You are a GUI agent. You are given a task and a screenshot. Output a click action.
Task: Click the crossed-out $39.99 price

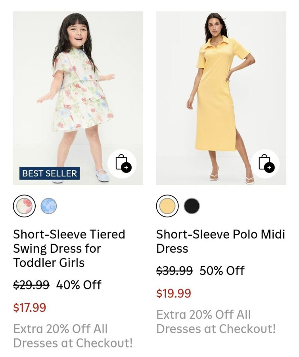pos(174,271)
